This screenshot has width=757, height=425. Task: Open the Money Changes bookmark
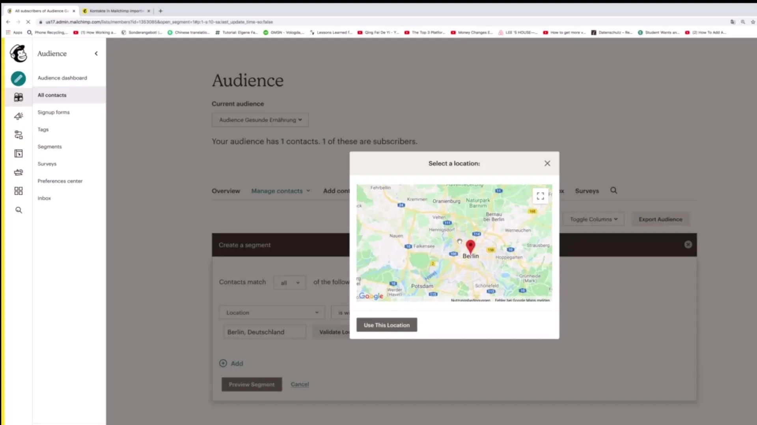[472, 32]
